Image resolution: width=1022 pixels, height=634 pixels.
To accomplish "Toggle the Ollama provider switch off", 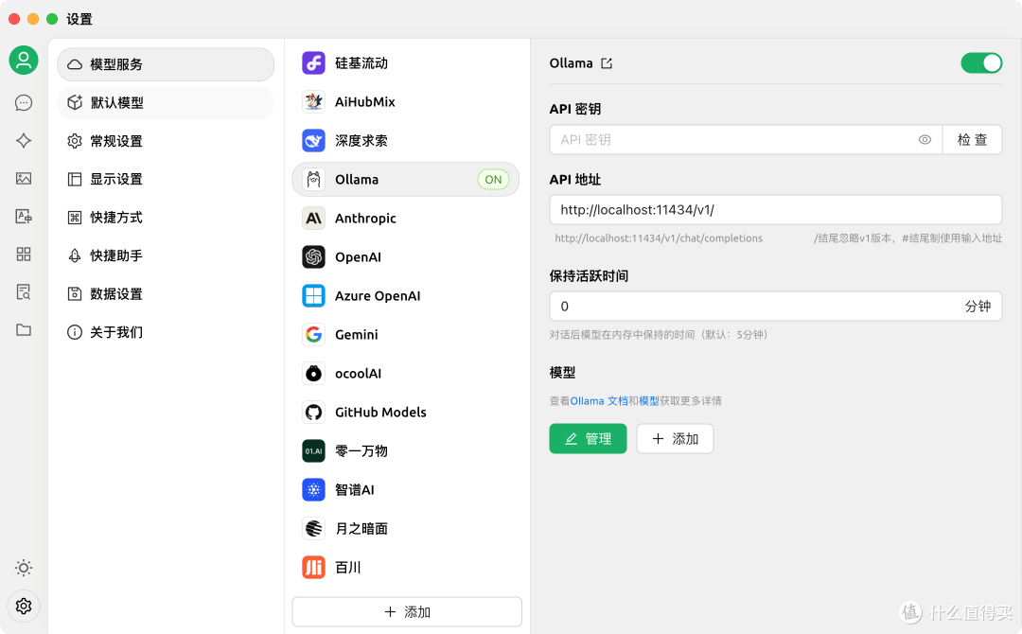I will tap(981, 62).
